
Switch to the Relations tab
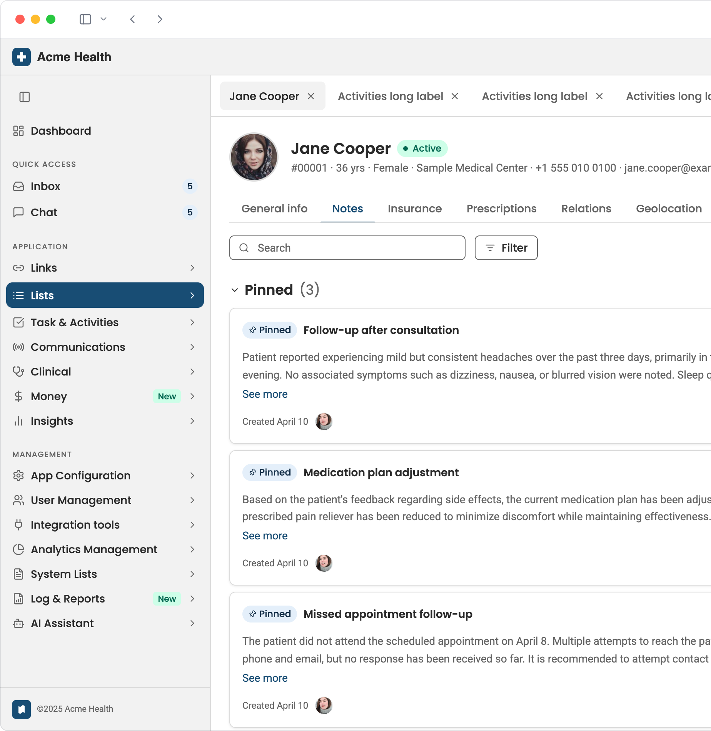click(x=586, y=209)
